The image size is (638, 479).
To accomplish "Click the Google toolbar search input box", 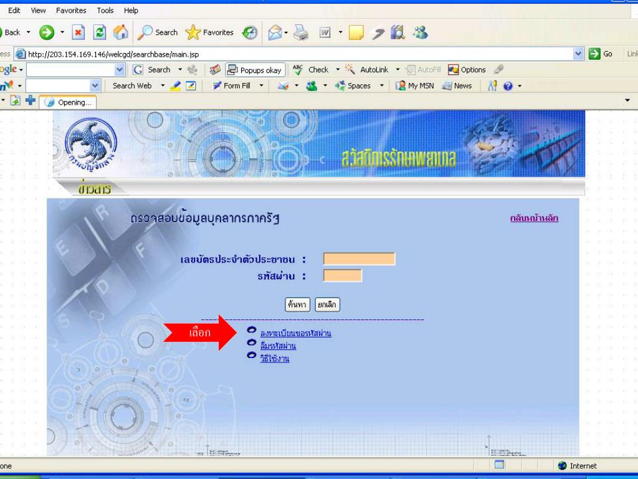I will coord(71,70).
